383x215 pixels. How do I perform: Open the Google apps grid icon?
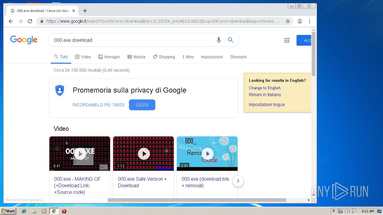coord(287,40)
